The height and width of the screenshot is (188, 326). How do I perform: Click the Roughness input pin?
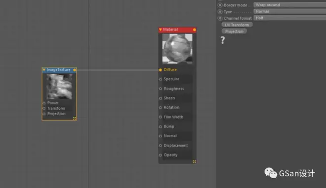pos(161,89)
